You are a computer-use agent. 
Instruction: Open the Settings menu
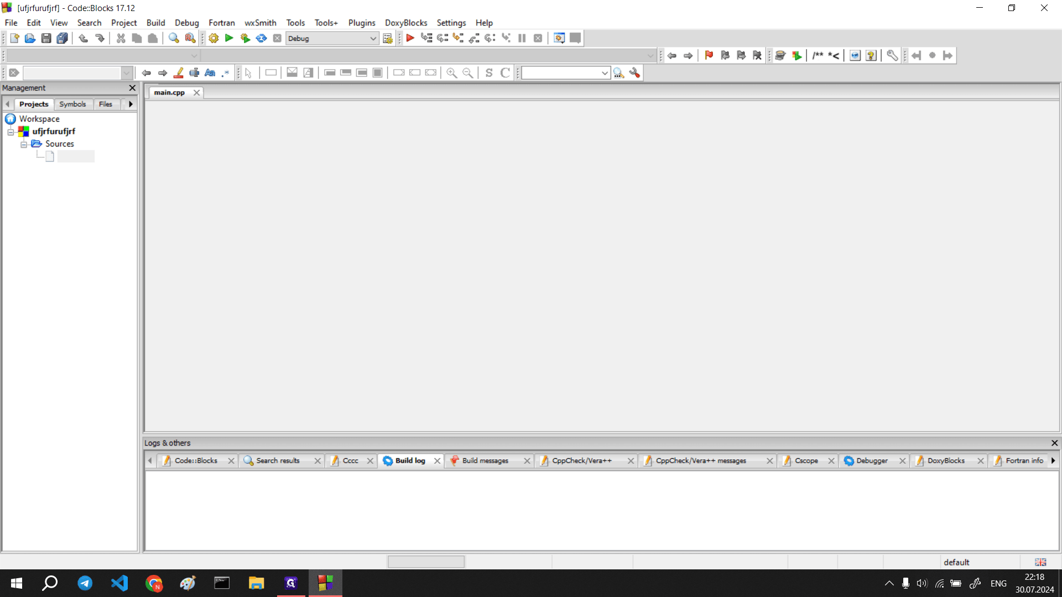(x=451, y=23)
